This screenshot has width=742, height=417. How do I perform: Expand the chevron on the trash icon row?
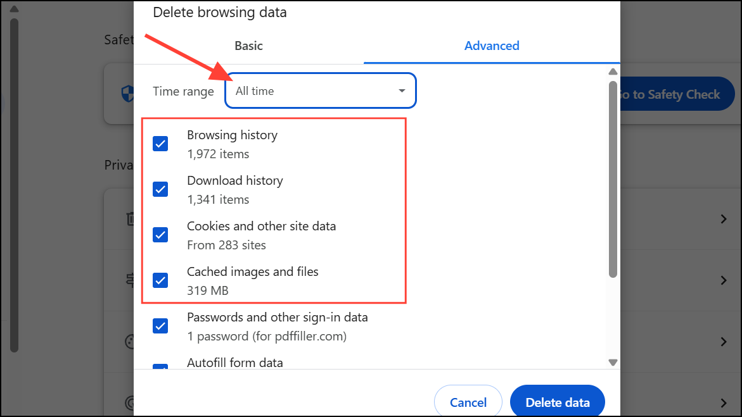(x=724, y=220)
